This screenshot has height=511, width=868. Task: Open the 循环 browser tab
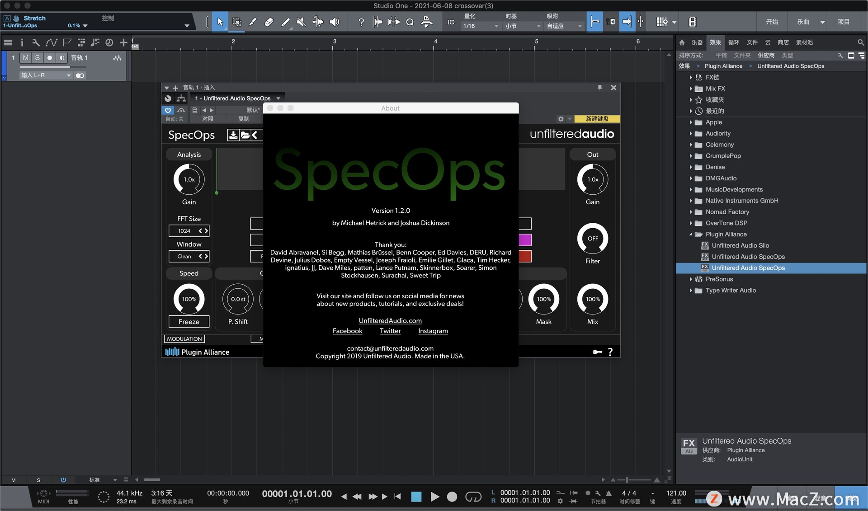(734, 42)
